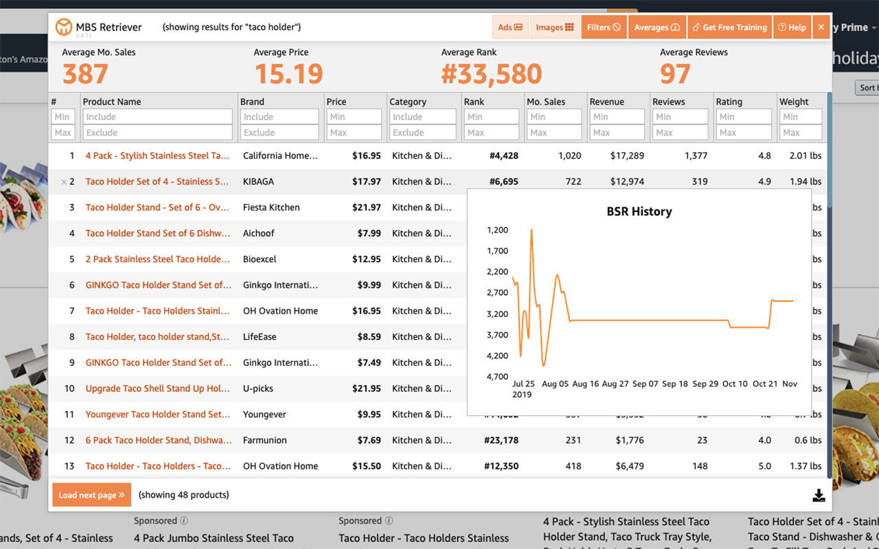Sort table by Reviews column header

(668, 102)
